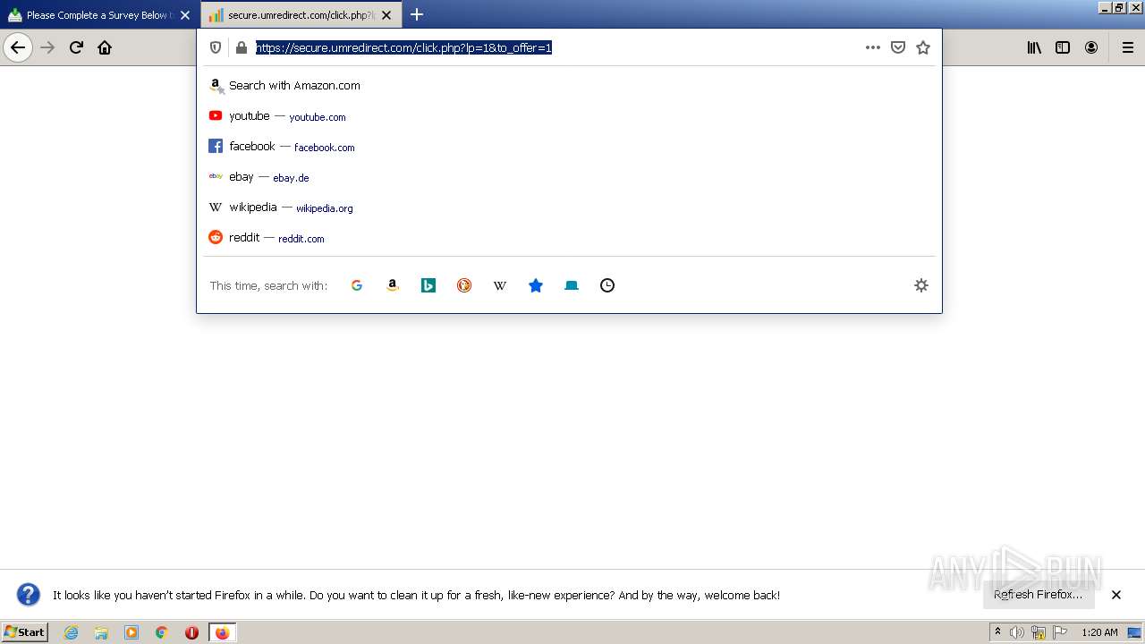This screenshot has height=644, width=1145.
Task: Open network tray icon
Action: (x=1039, y=632)
